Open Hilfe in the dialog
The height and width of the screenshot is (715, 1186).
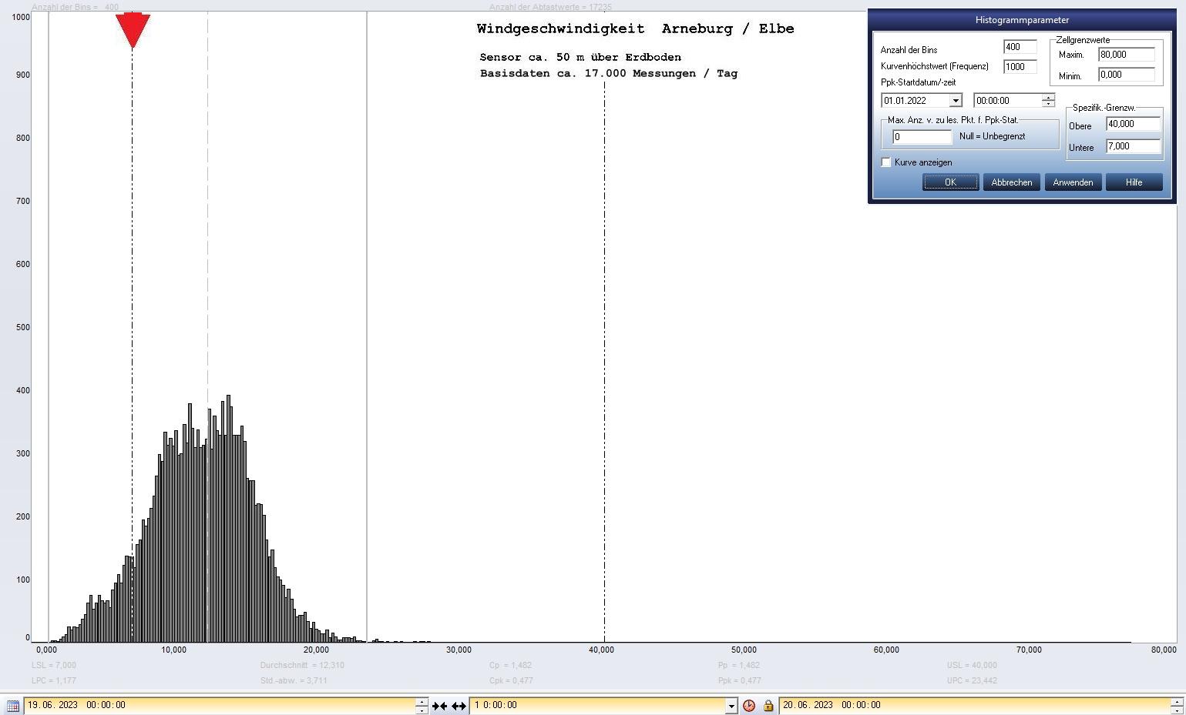(1134, 182)
